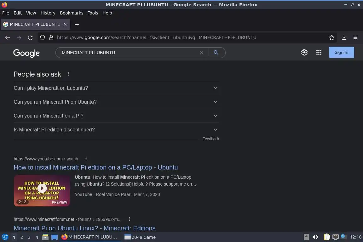Open the update notifier tray icon
This screenshot has height=242, width=363.
click(343, 237)
